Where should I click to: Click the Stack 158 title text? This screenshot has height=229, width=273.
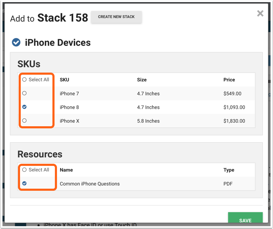[x=63, y=18]
